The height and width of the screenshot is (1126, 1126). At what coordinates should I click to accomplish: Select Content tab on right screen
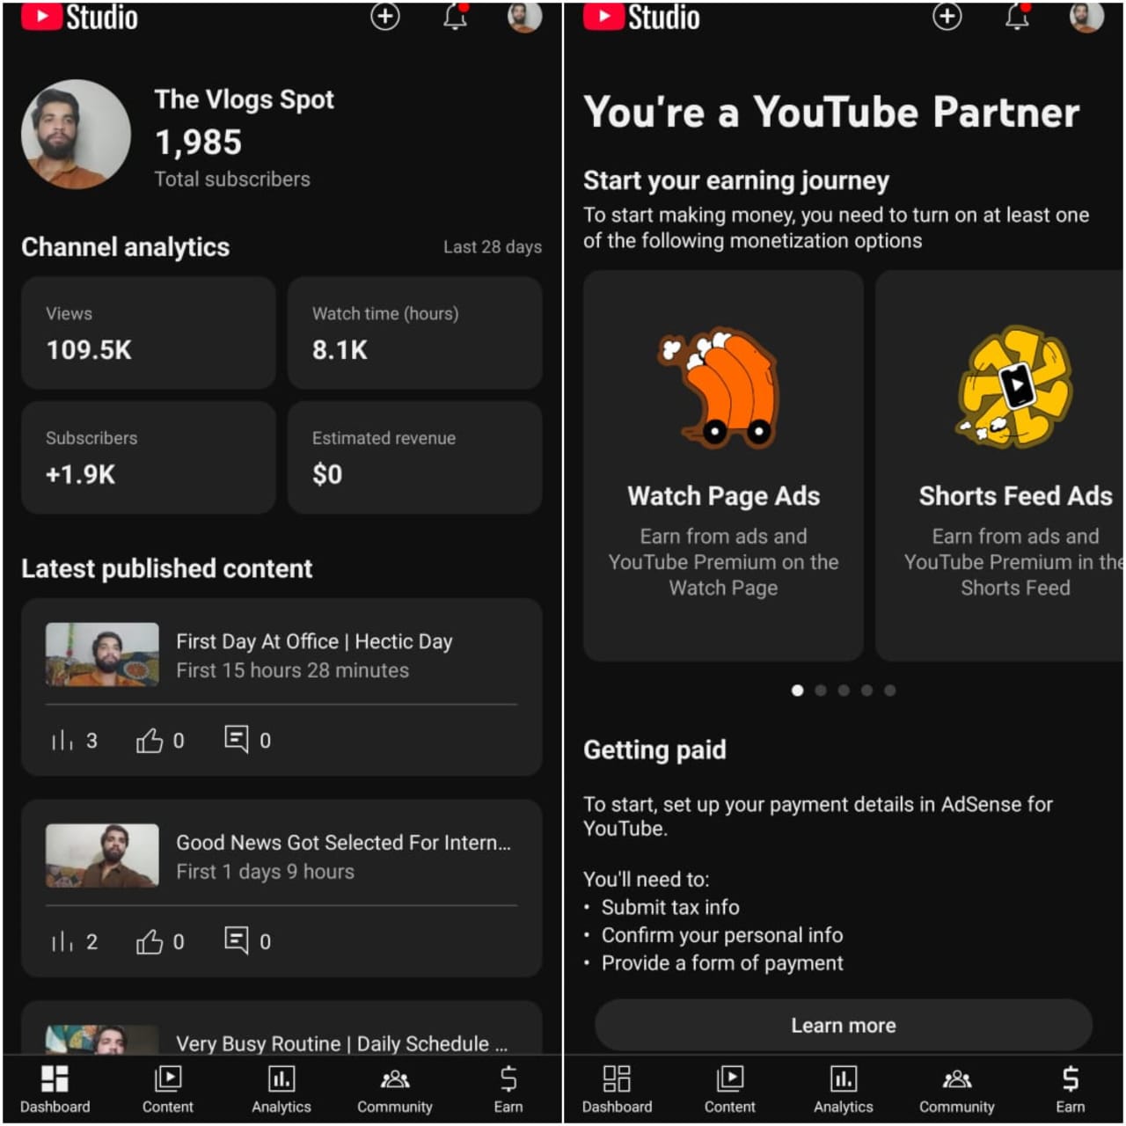tap(729, 1089)
